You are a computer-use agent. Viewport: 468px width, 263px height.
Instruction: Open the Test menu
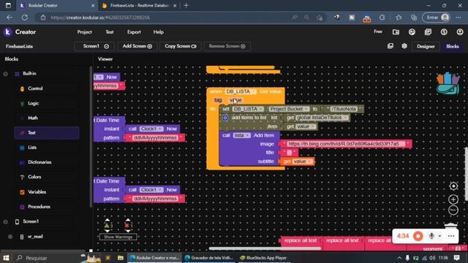[x=110, y=32]
